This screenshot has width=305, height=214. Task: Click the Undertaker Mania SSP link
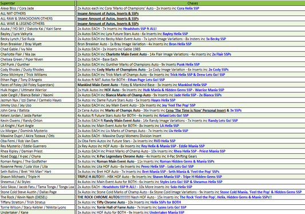(x=167, y=212)
